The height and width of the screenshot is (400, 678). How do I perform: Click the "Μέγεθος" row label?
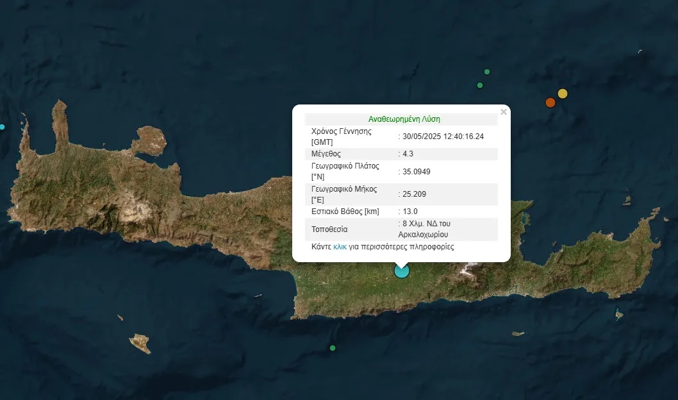tap(326, 154)
